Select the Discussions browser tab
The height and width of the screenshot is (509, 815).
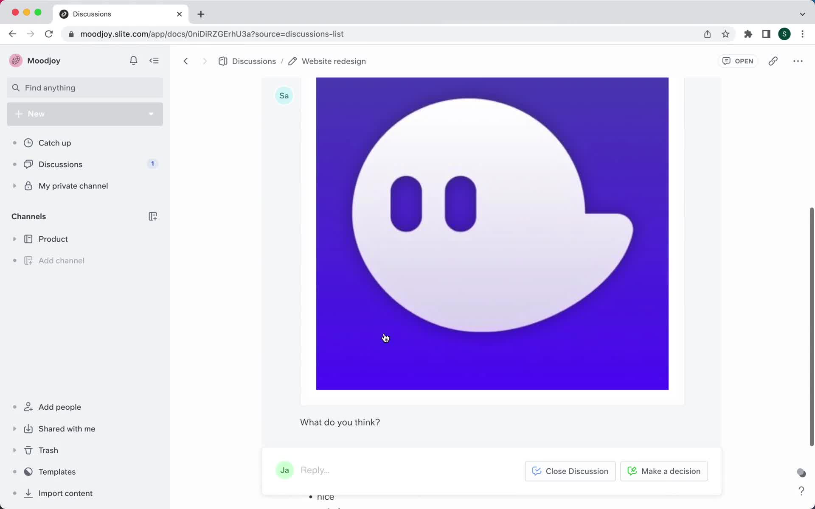(x=121, y=14)
